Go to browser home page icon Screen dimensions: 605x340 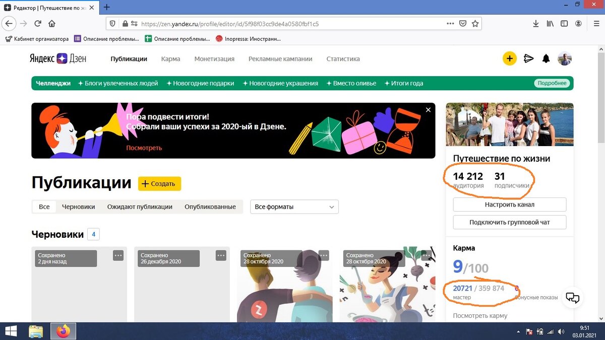[52, 23]
